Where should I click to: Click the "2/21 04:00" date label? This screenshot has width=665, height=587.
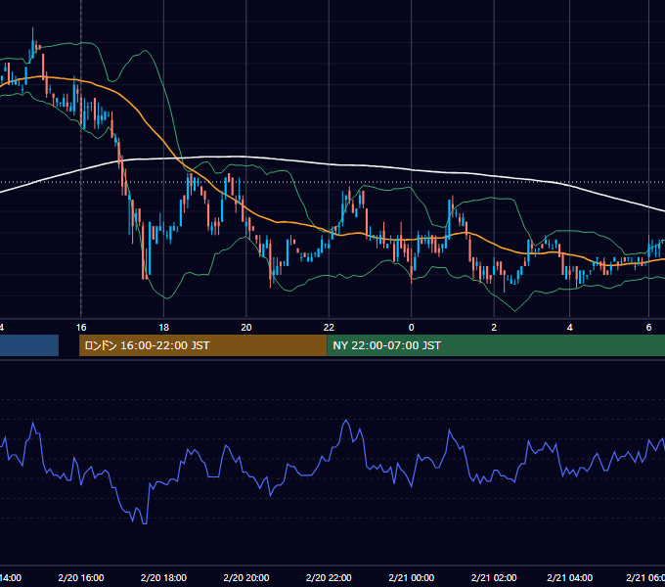coord(569,577)
